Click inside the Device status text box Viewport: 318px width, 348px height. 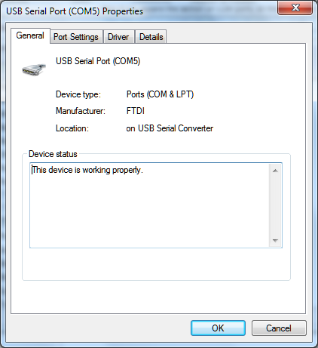[150, 205]
